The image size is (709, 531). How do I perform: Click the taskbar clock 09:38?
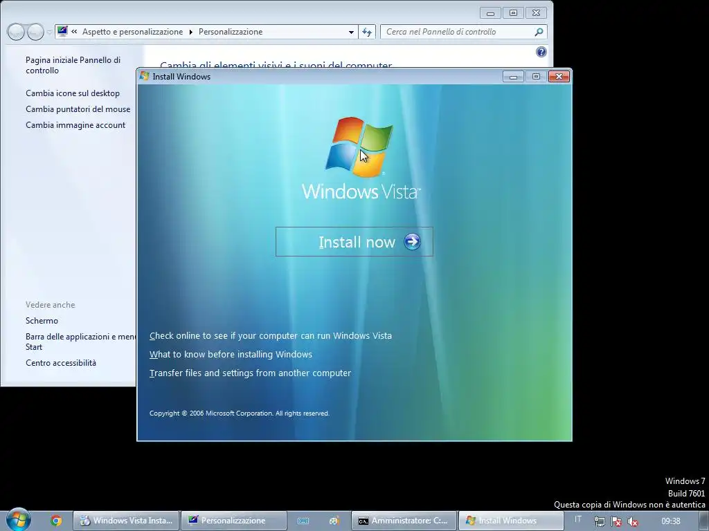[x=670, y=521]
